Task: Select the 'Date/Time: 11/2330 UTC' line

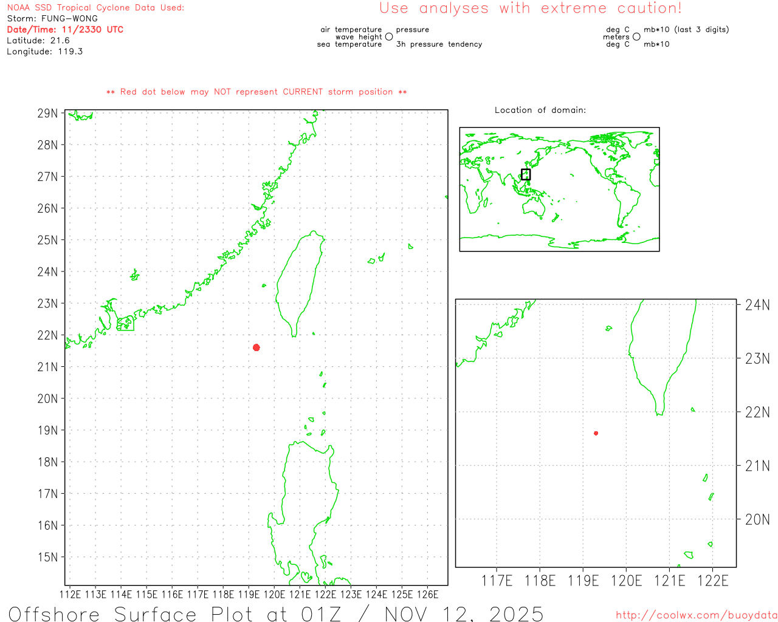Action: tap(65, 30)
